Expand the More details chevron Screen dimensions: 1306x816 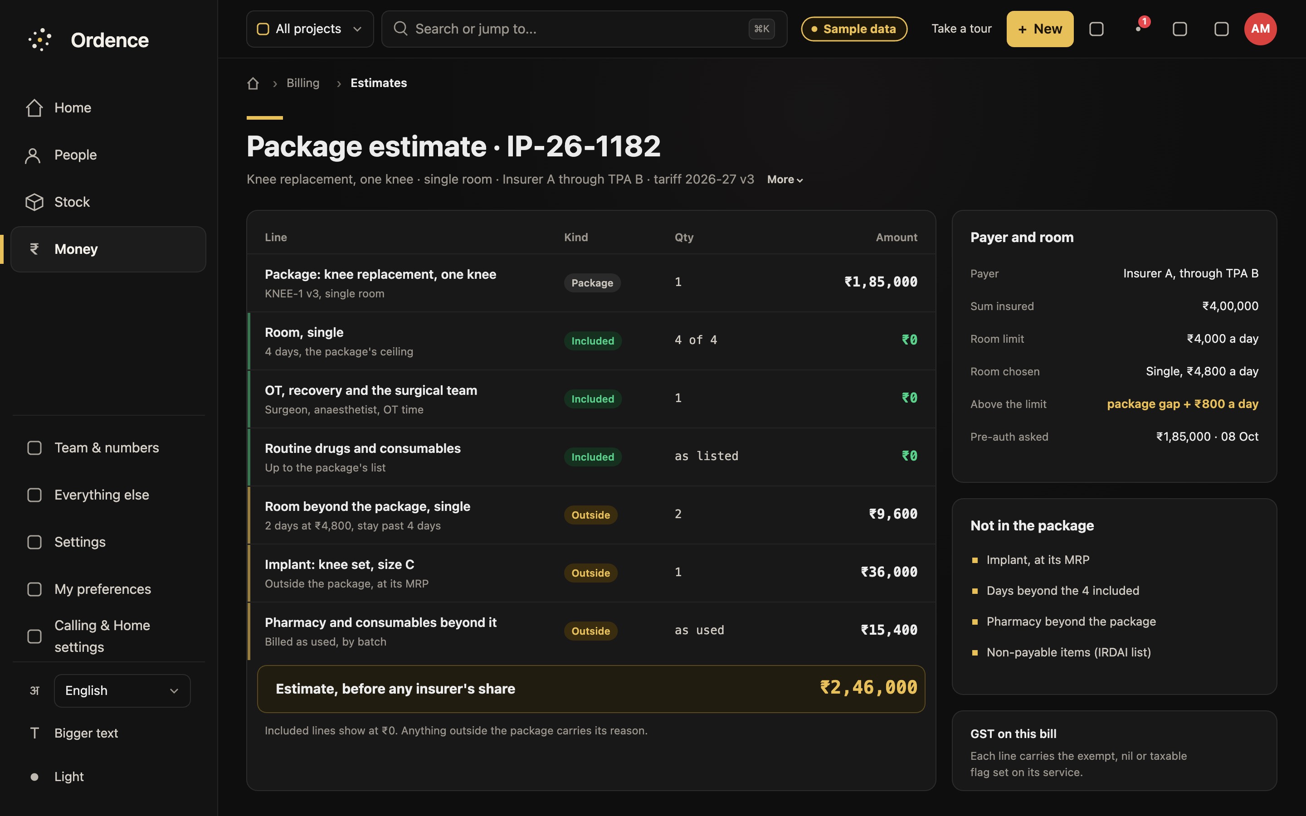785,180
